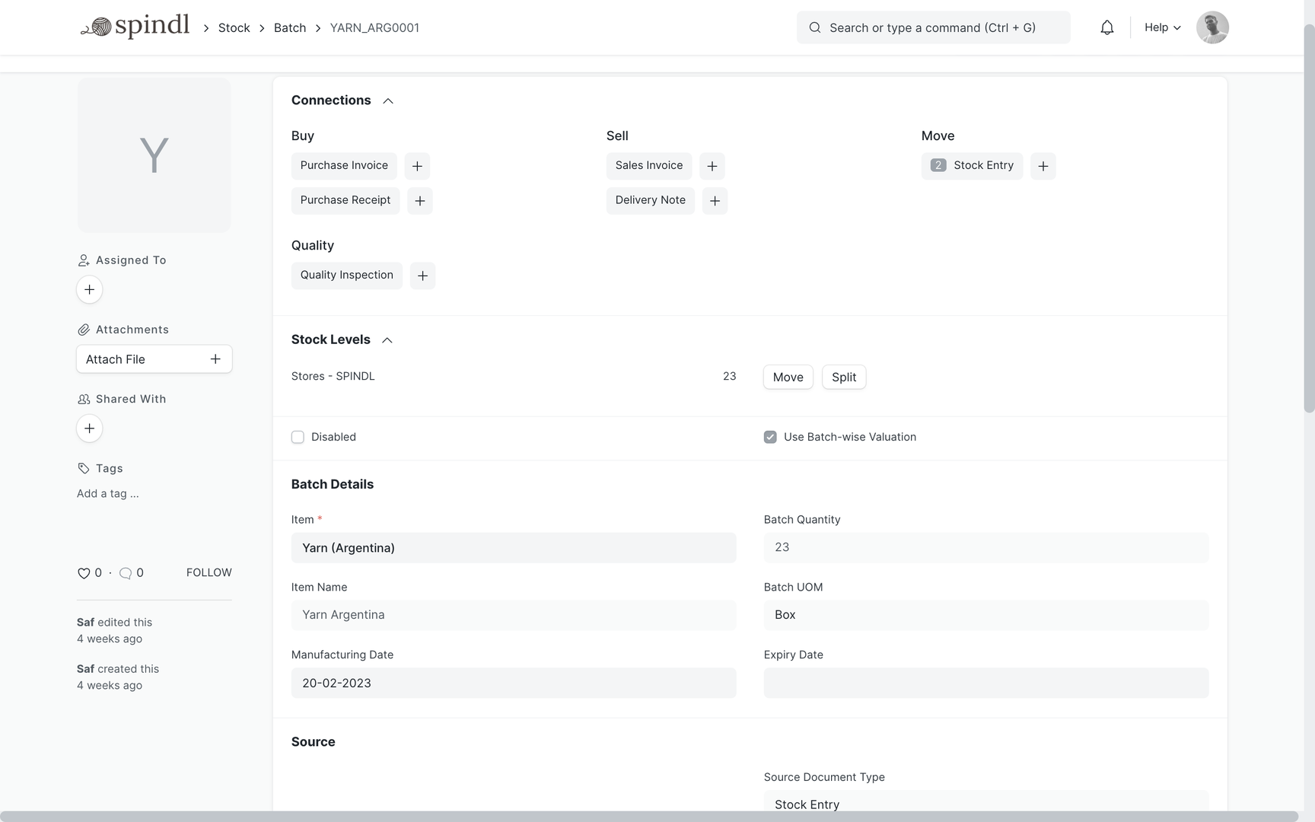Open the Help dropdown
1315x822 pixels.
pyautogui.click(x=1162, y=27)
